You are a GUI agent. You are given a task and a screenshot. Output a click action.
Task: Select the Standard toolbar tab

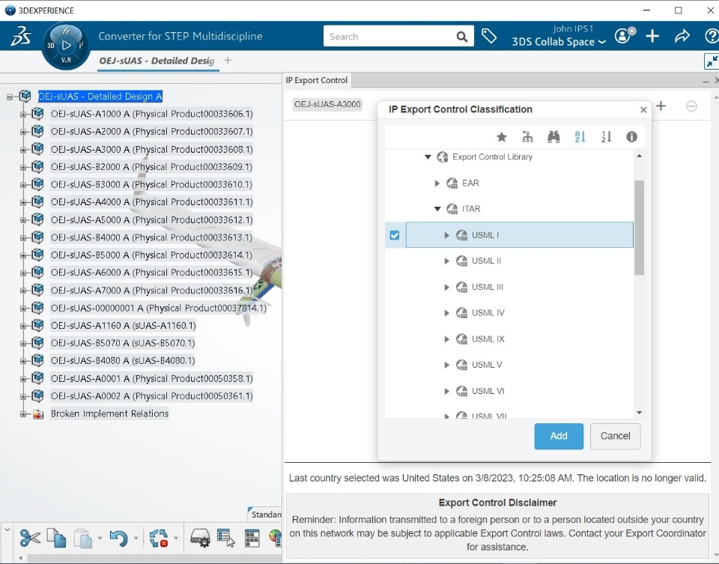(x=265, y=515)
